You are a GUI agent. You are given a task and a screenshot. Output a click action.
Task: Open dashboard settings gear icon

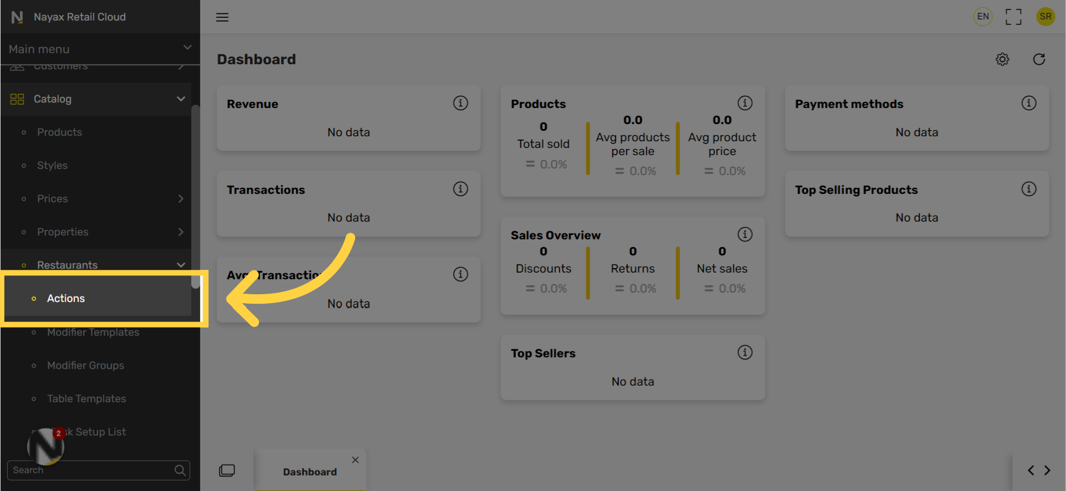point(1002,59)
